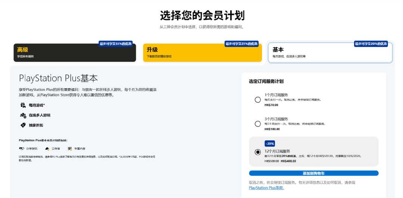Image resolution: width=403 pixels, height=198 pixels.
Task: Click the 独家折扣 benefit label
Action: click(36, 125)
